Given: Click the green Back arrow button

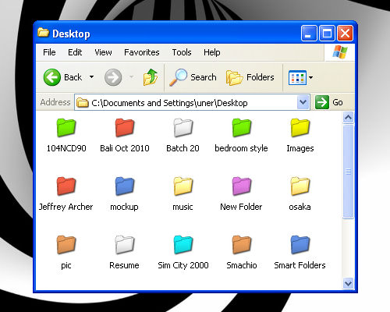Looking at the screenshot, I should [52, 77].
